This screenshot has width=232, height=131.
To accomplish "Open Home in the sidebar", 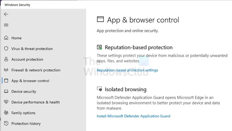I will 17,38.
